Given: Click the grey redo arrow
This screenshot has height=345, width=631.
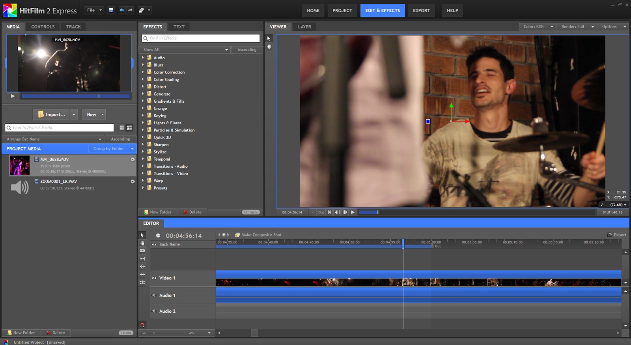Looking at the screenshot, I should (x=131, y=10).
